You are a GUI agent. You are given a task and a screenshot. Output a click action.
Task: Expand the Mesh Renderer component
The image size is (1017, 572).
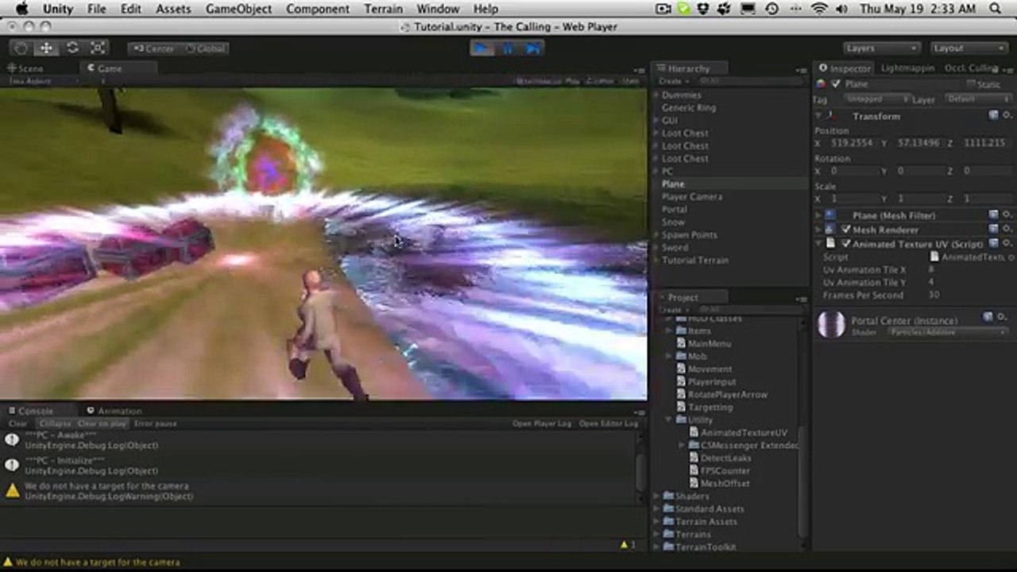pos(819,230)
